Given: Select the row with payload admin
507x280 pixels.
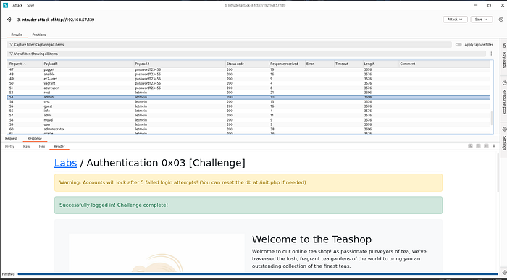Looking at the screenshot, I should [248, 97].
